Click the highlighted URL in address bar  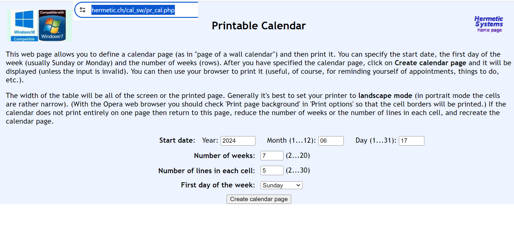[133, 10]
